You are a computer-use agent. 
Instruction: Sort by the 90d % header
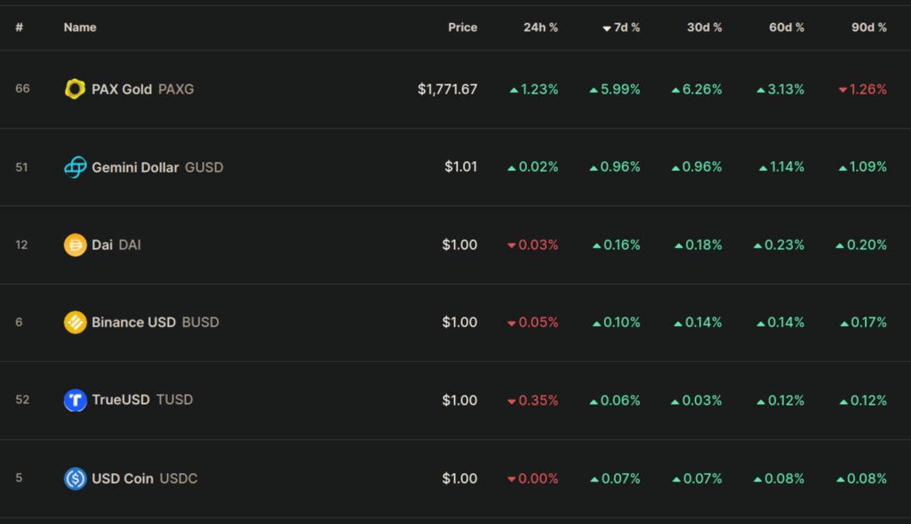tap(868, 27)
